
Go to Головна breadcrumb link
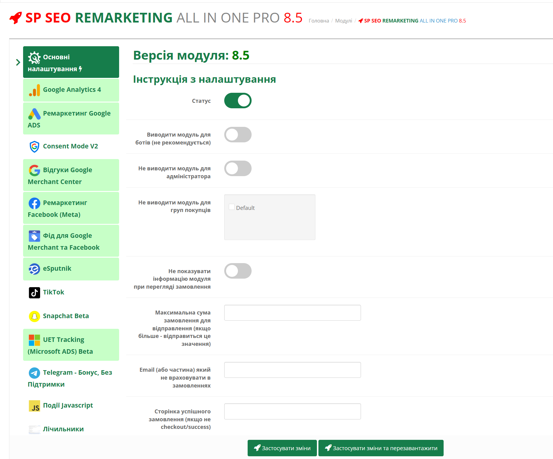[x=319, y=21]
